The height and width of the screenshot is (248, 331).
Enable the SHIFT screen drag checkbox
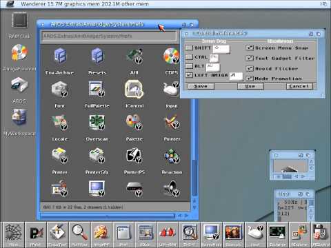(189, 48)
